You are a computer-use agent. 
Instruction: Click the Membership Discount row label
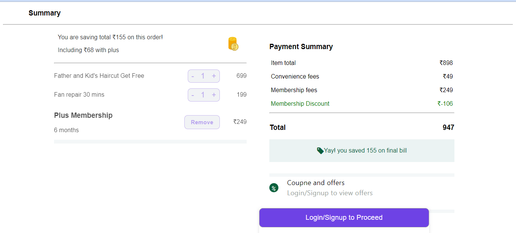[x=300, y=104]
